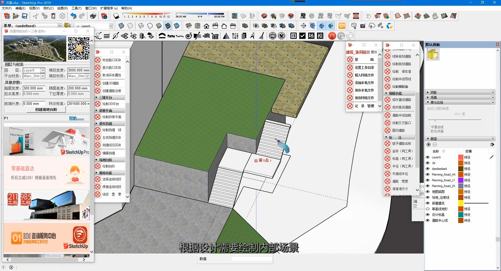Click the Undo arrow icon
Viewport: 501px width, 271px height.
(x=73, y=16)
